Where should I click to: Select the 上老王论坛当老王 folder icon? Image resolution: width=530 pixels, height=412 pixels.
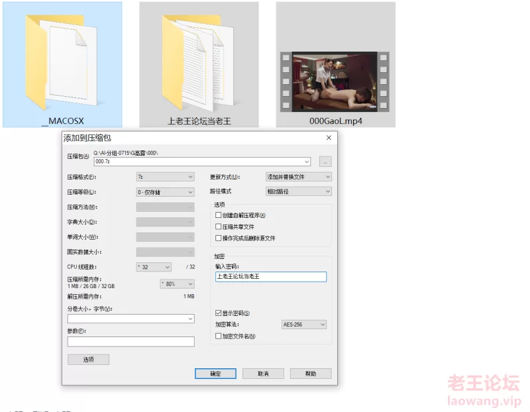coord(197,62)
